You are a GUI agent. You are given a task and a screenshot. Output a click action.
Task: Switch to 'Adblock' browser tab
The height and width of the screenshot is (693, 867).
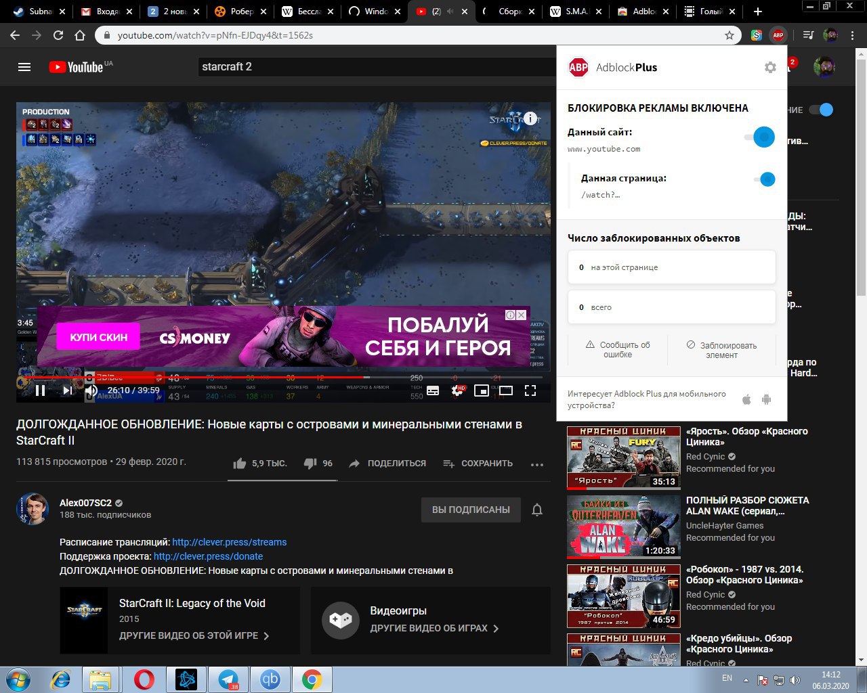pyautogui.click(x=642, y=12)
